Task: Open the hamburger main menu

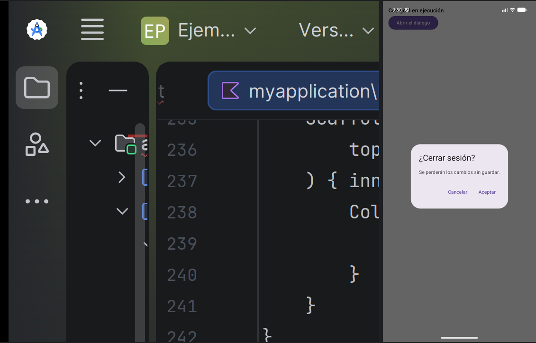Action: pyautogui.click(x=92, y=29)
